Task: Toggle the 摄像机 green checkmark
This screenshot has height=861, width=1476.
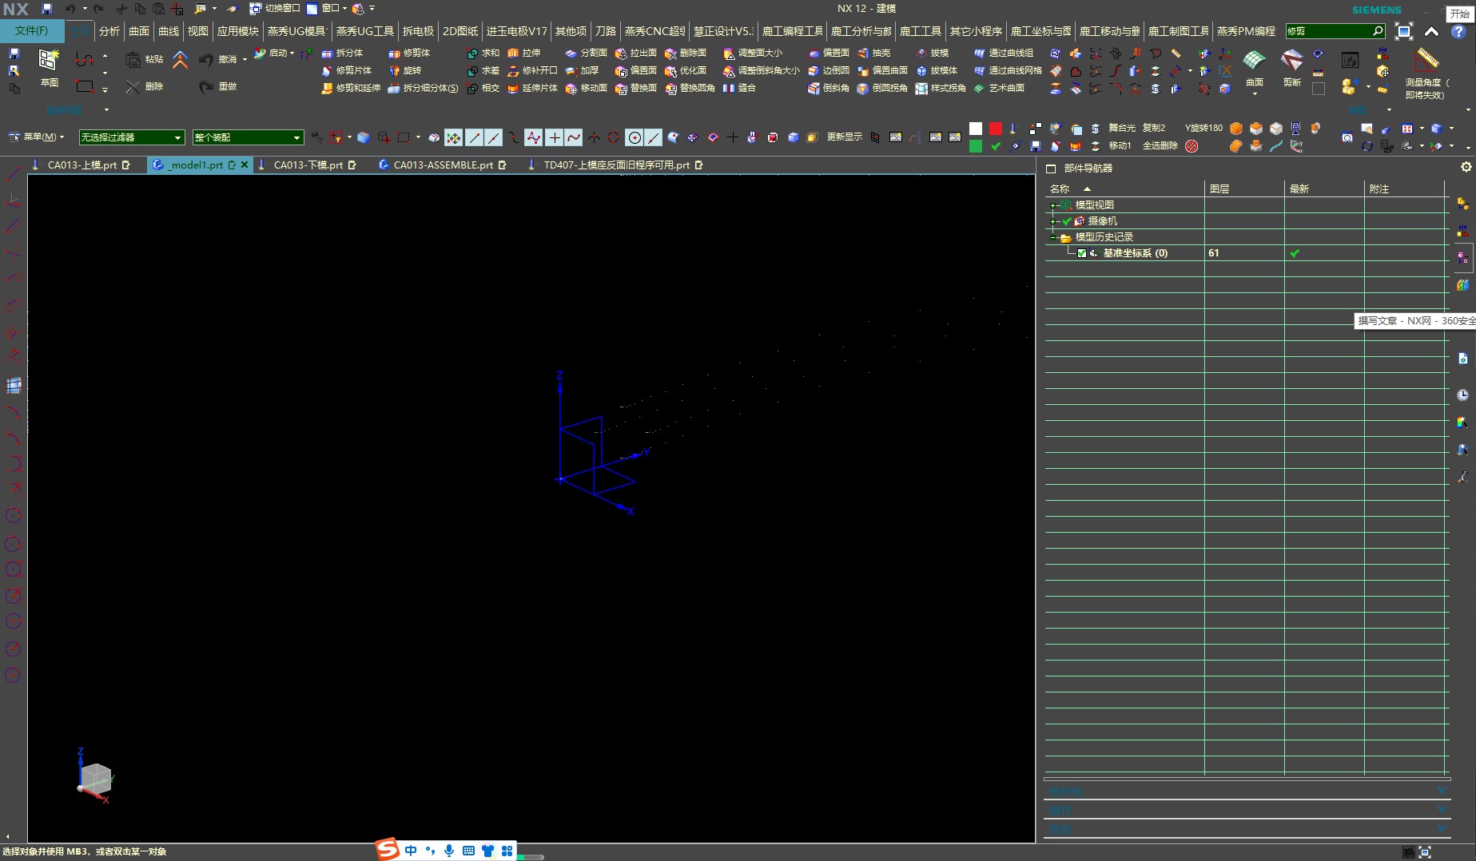Action: click(1068, 221)
